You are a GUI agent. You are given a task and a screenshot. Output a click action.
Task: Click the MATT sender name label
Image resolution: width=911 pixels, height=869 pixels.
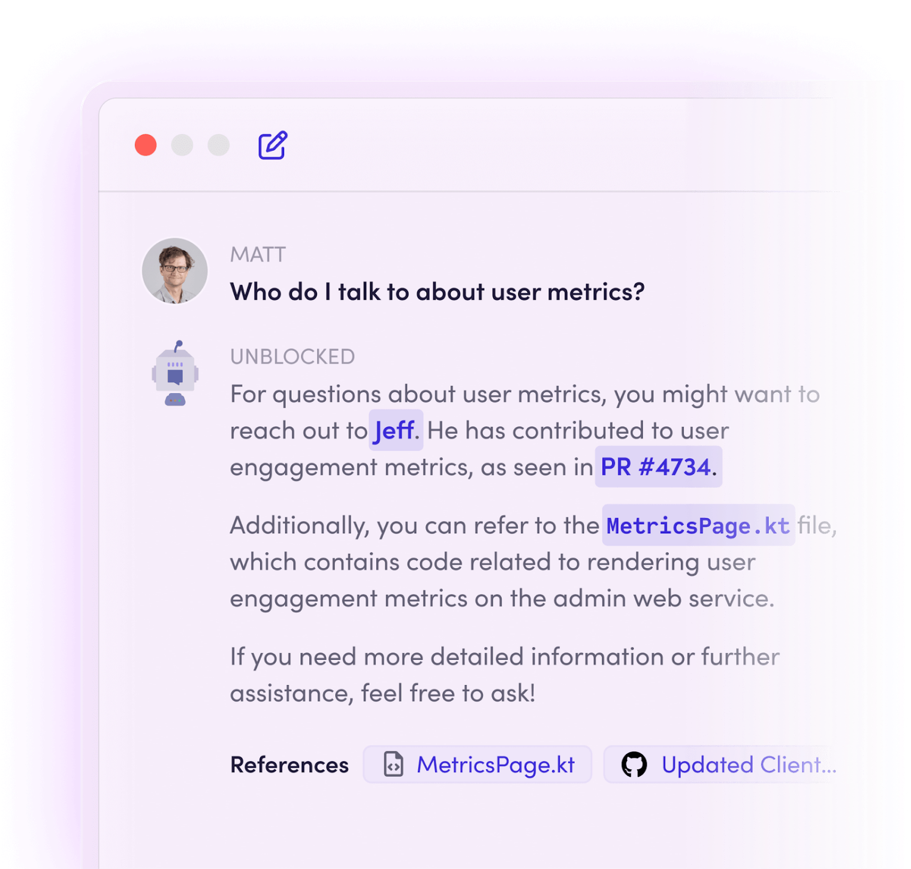coord(258,255)
